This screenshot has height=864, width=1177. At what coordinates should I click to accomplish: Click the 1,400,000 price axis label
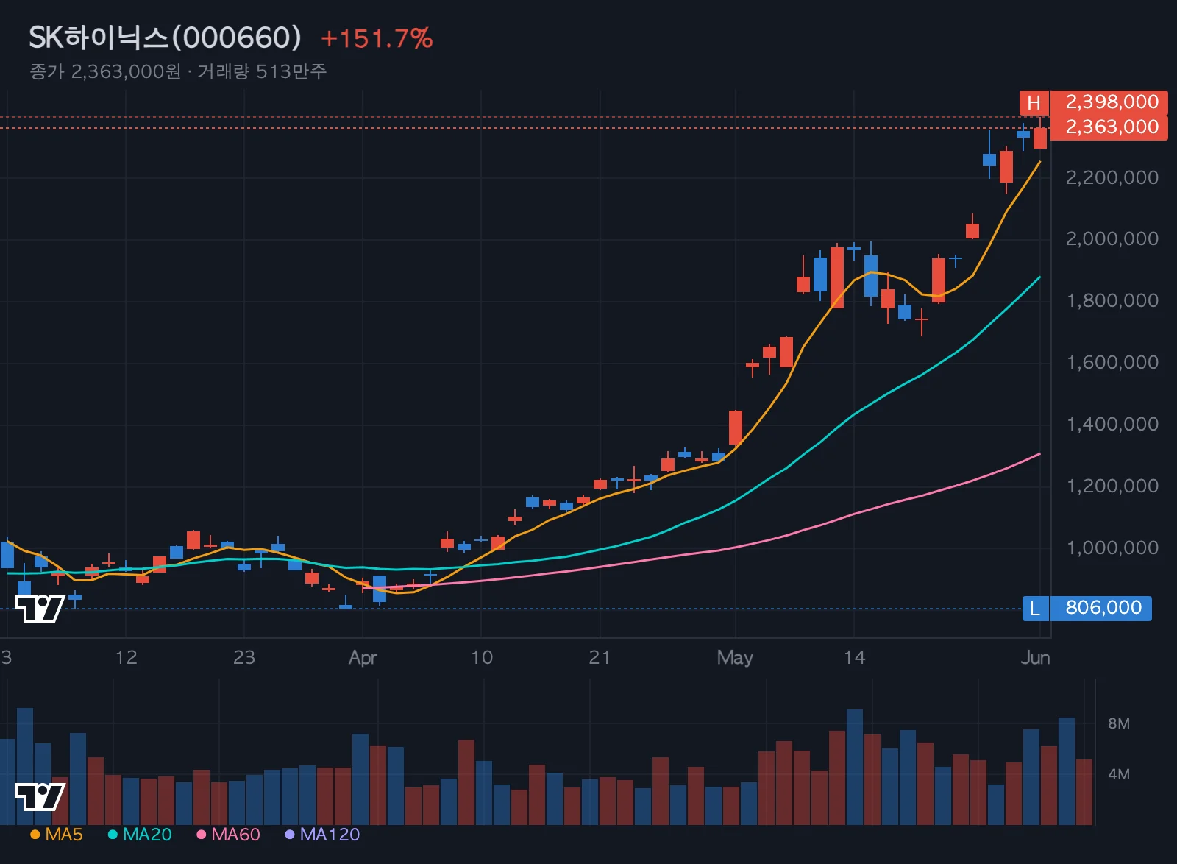(1112, 424)
